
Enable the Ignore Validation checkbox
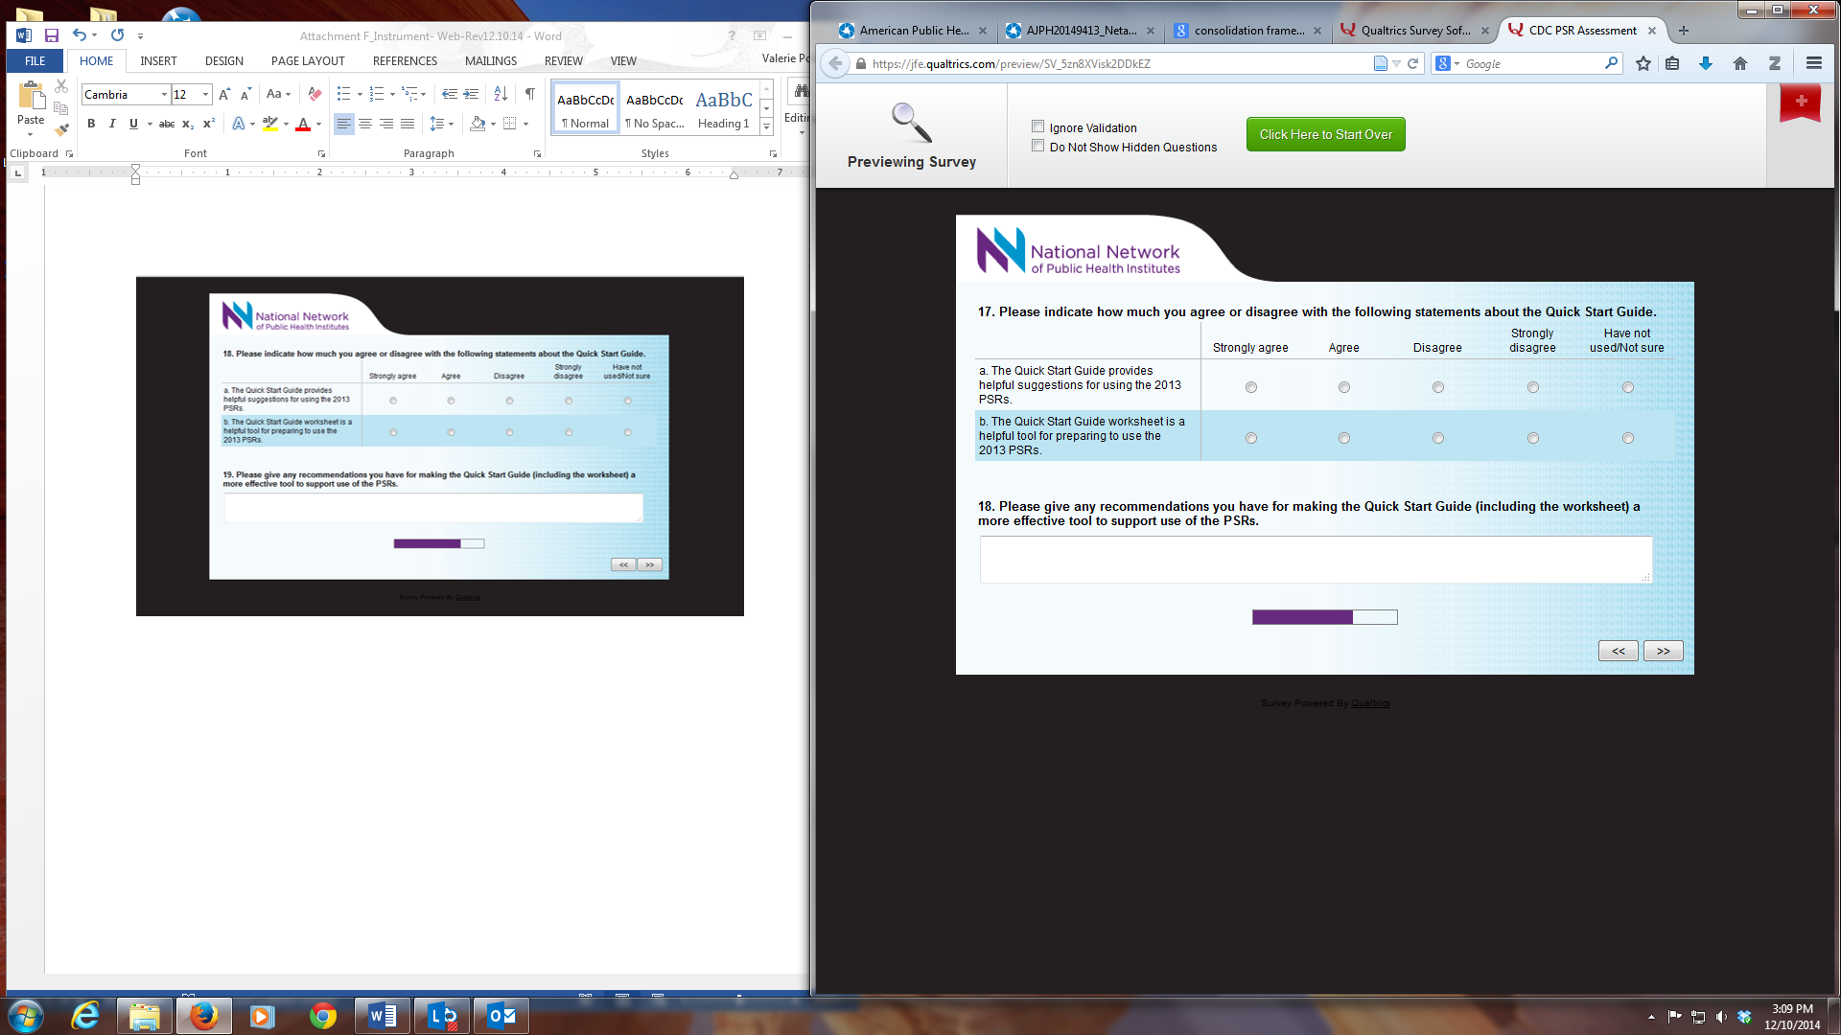click(1037, 126)
